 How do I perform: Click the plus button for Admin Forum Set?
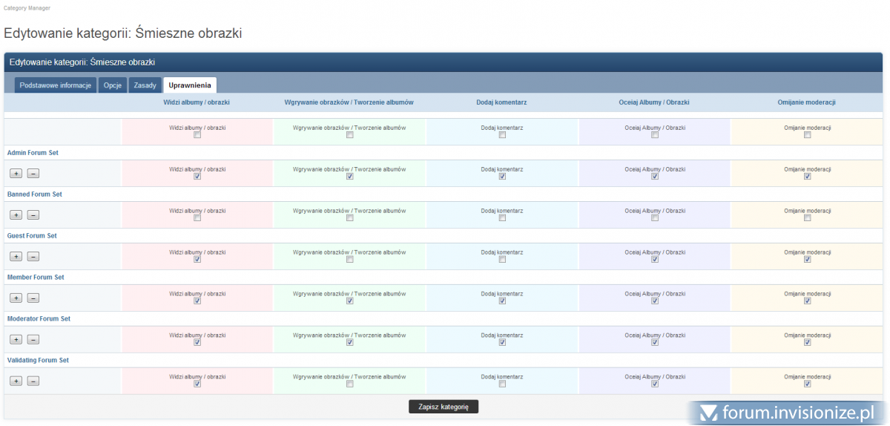[16, 173]
